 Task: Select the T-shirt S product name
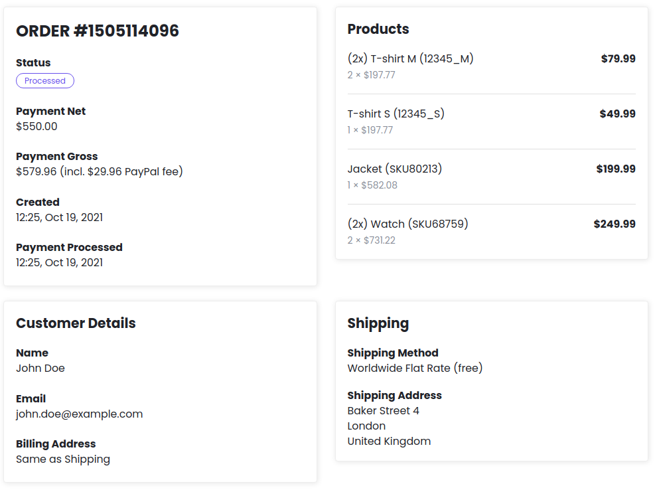396,114
